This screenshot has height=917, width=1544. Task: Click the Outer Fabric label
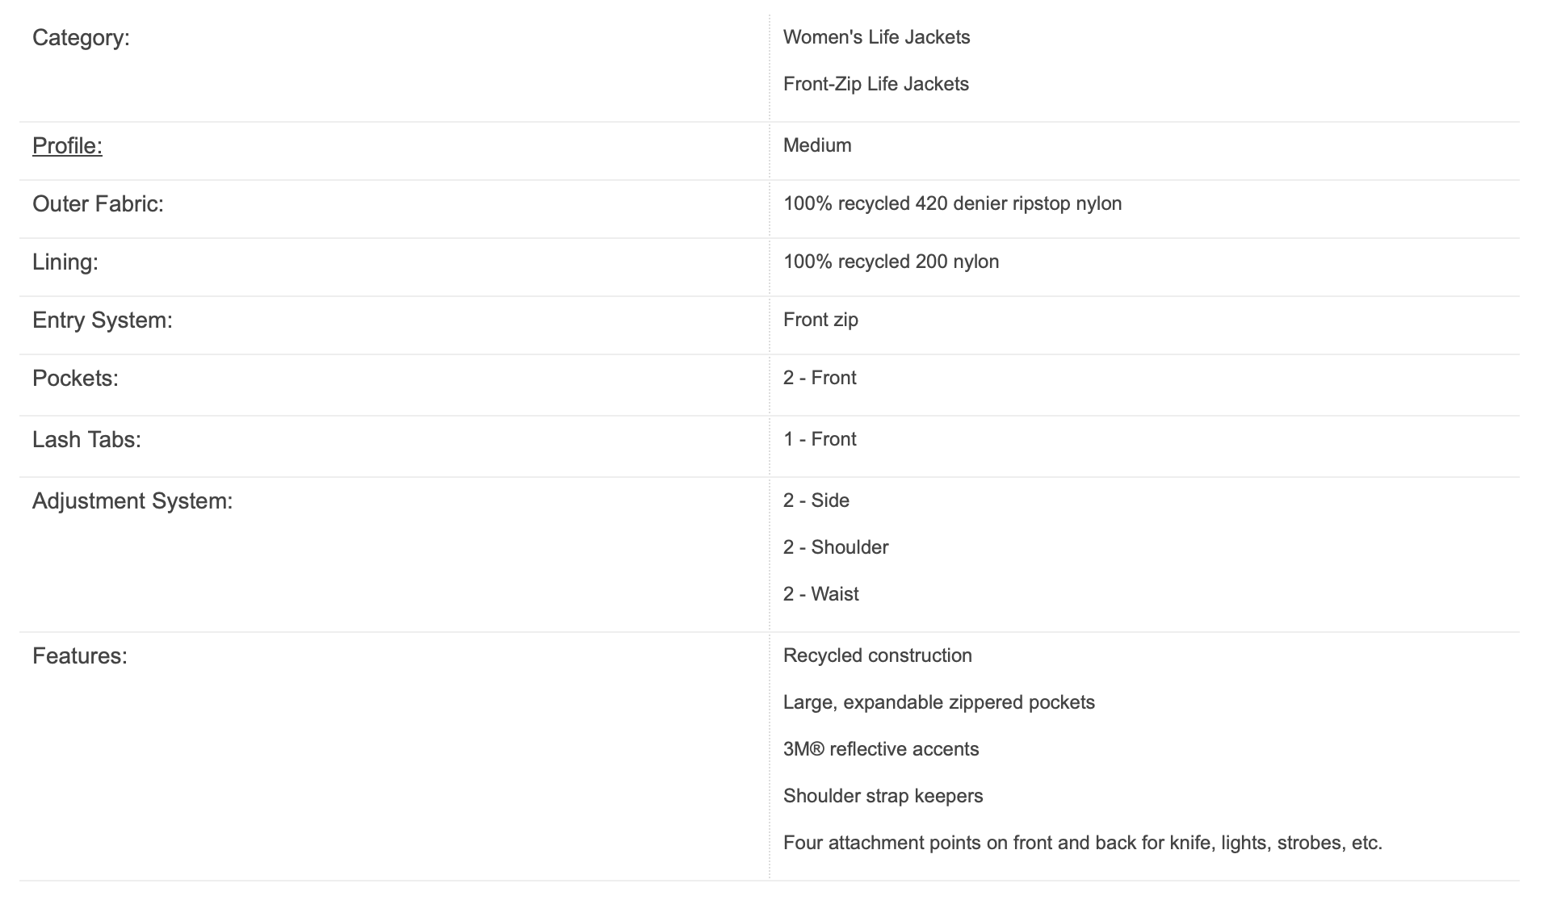(98, 204)
